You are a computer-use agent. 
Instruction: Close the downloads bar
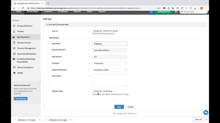point(206,120)
